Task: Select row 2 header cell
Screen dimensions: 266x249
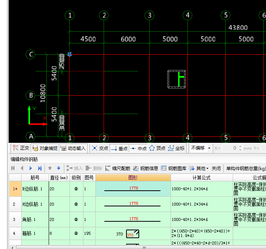Action: [x=15, y=204]
